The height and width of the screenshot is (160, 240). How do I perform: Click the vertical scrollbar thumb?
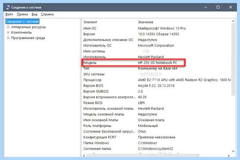pyautogui.click(x=233, y=60)
